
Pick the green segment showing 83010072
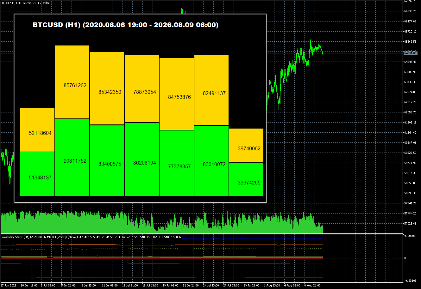[211, 161]
